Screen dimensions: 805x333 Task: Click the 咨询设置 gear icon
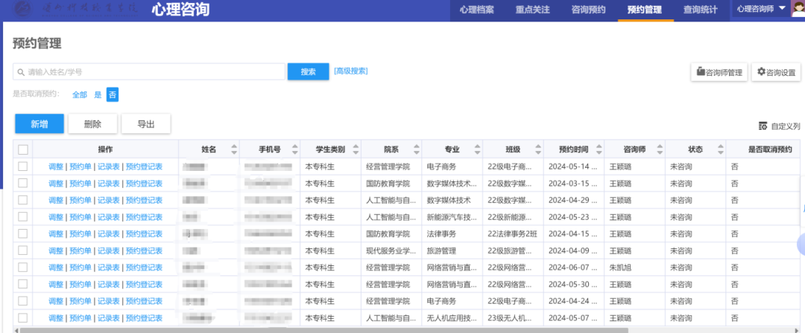click(x=761, y=72)
